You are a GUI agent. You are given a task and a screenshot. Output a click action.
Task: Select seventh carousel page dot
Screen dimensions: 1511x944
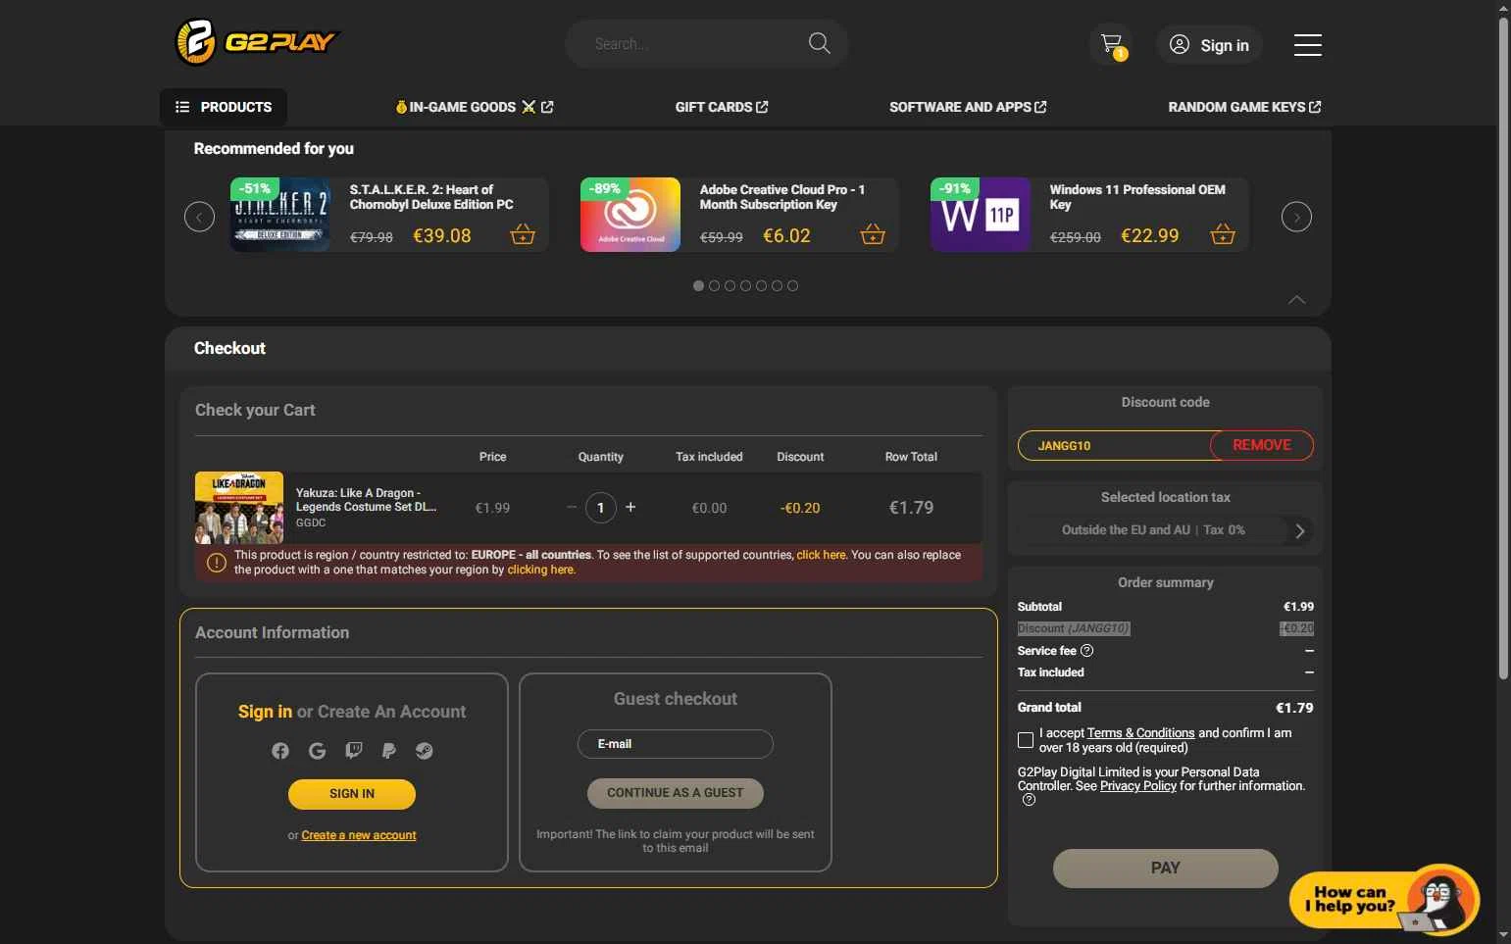pyautogui.click(x=792, y=286)
